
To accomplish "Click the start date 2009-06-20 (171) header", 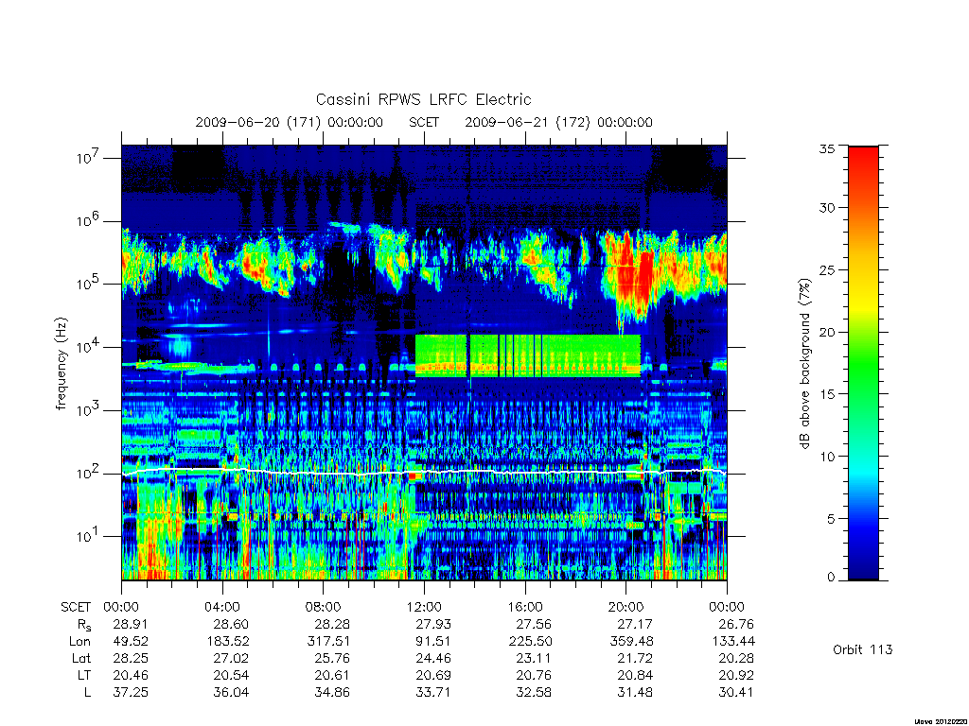I will coord(290,122).
